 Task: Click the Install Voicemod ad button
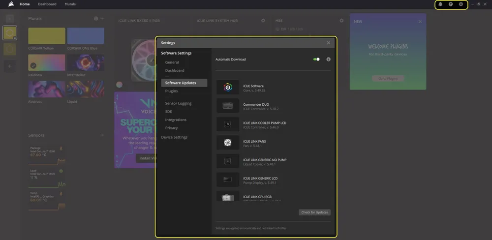(x=146, y=158)
